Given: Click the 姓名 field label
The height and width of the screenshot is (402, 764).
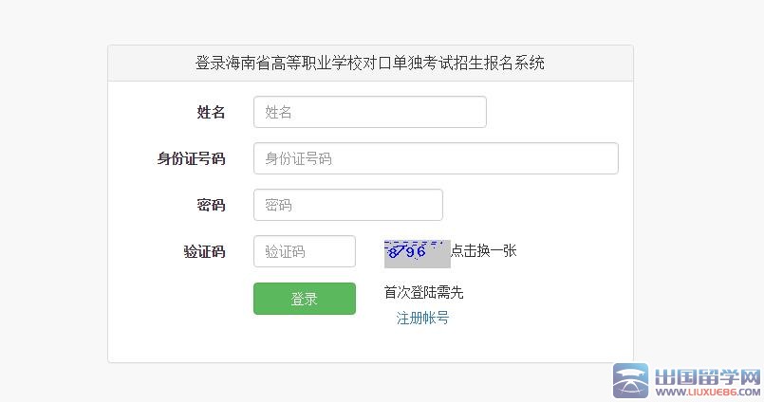Looking at the screenshot, I should pos(211,112).
